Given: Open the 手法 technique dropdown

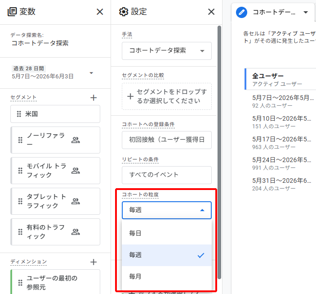Looking at the screenshot, I should click(167, 51).
